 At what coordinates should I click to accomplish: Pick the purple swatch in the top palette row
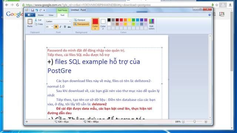coord(146,20)
